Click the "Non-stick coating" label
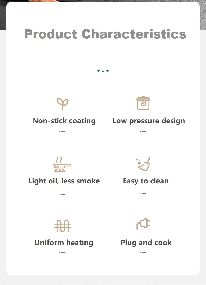This screenshot has width=206, height=285. 64,121
